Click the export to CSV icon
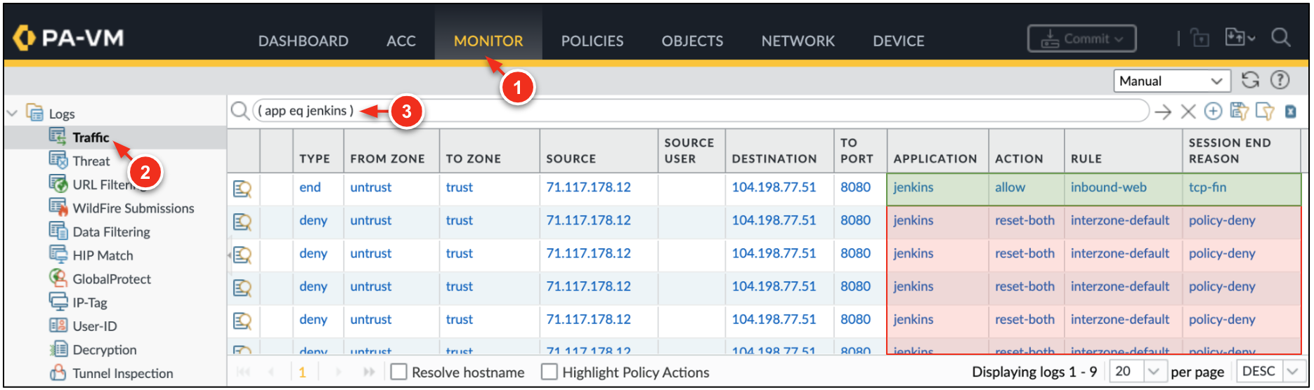Viewport: 1314px width, 390px height. click(x=1290, y=111)
